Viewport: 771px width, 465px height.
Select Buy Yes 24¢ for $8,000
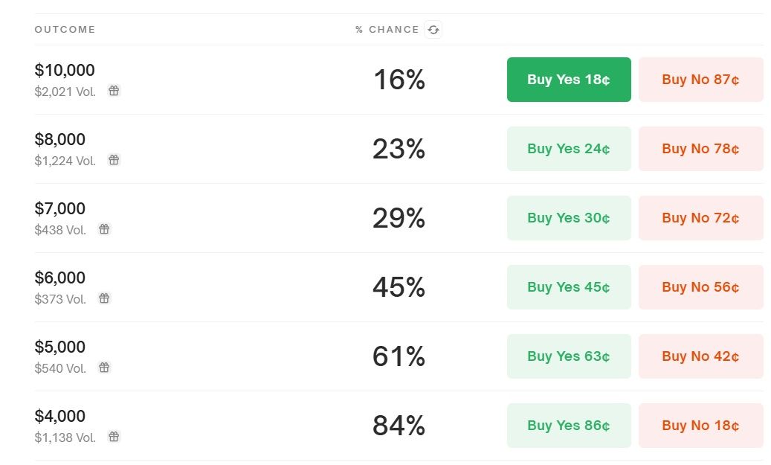[x=569, y=149]
